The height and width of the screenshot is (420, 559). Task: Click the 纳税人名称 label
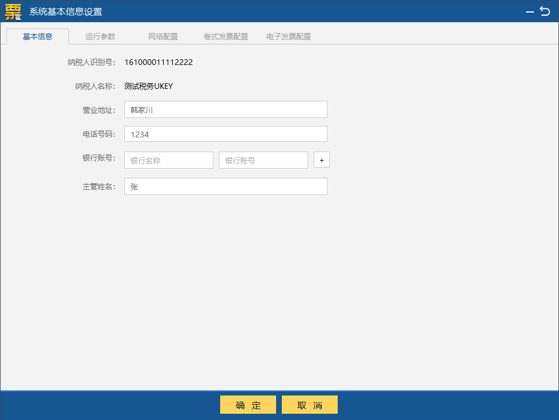pos(95,86)
